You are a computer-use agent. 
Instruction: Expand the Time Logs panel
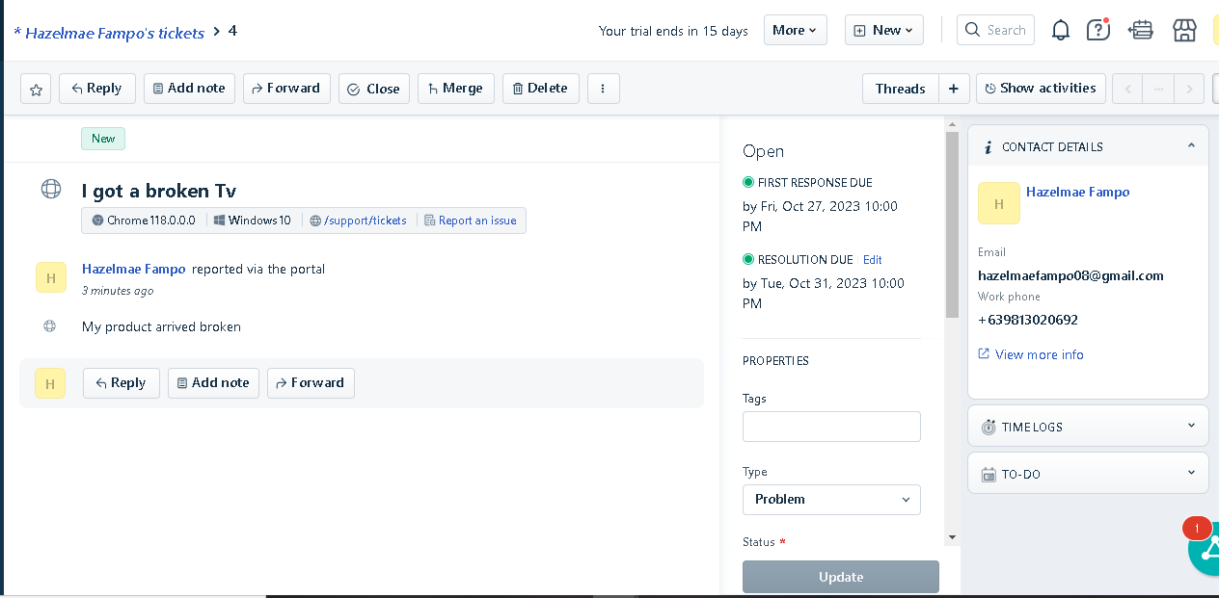point(1191,426)
